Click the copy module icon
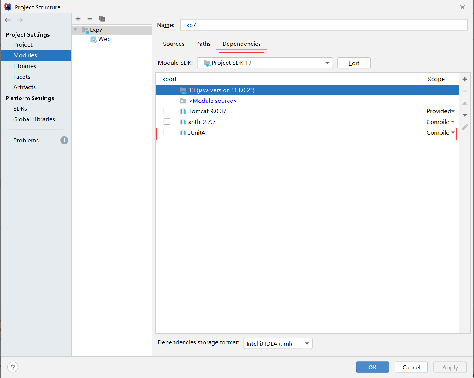474x378 pixels. [102, 19]
